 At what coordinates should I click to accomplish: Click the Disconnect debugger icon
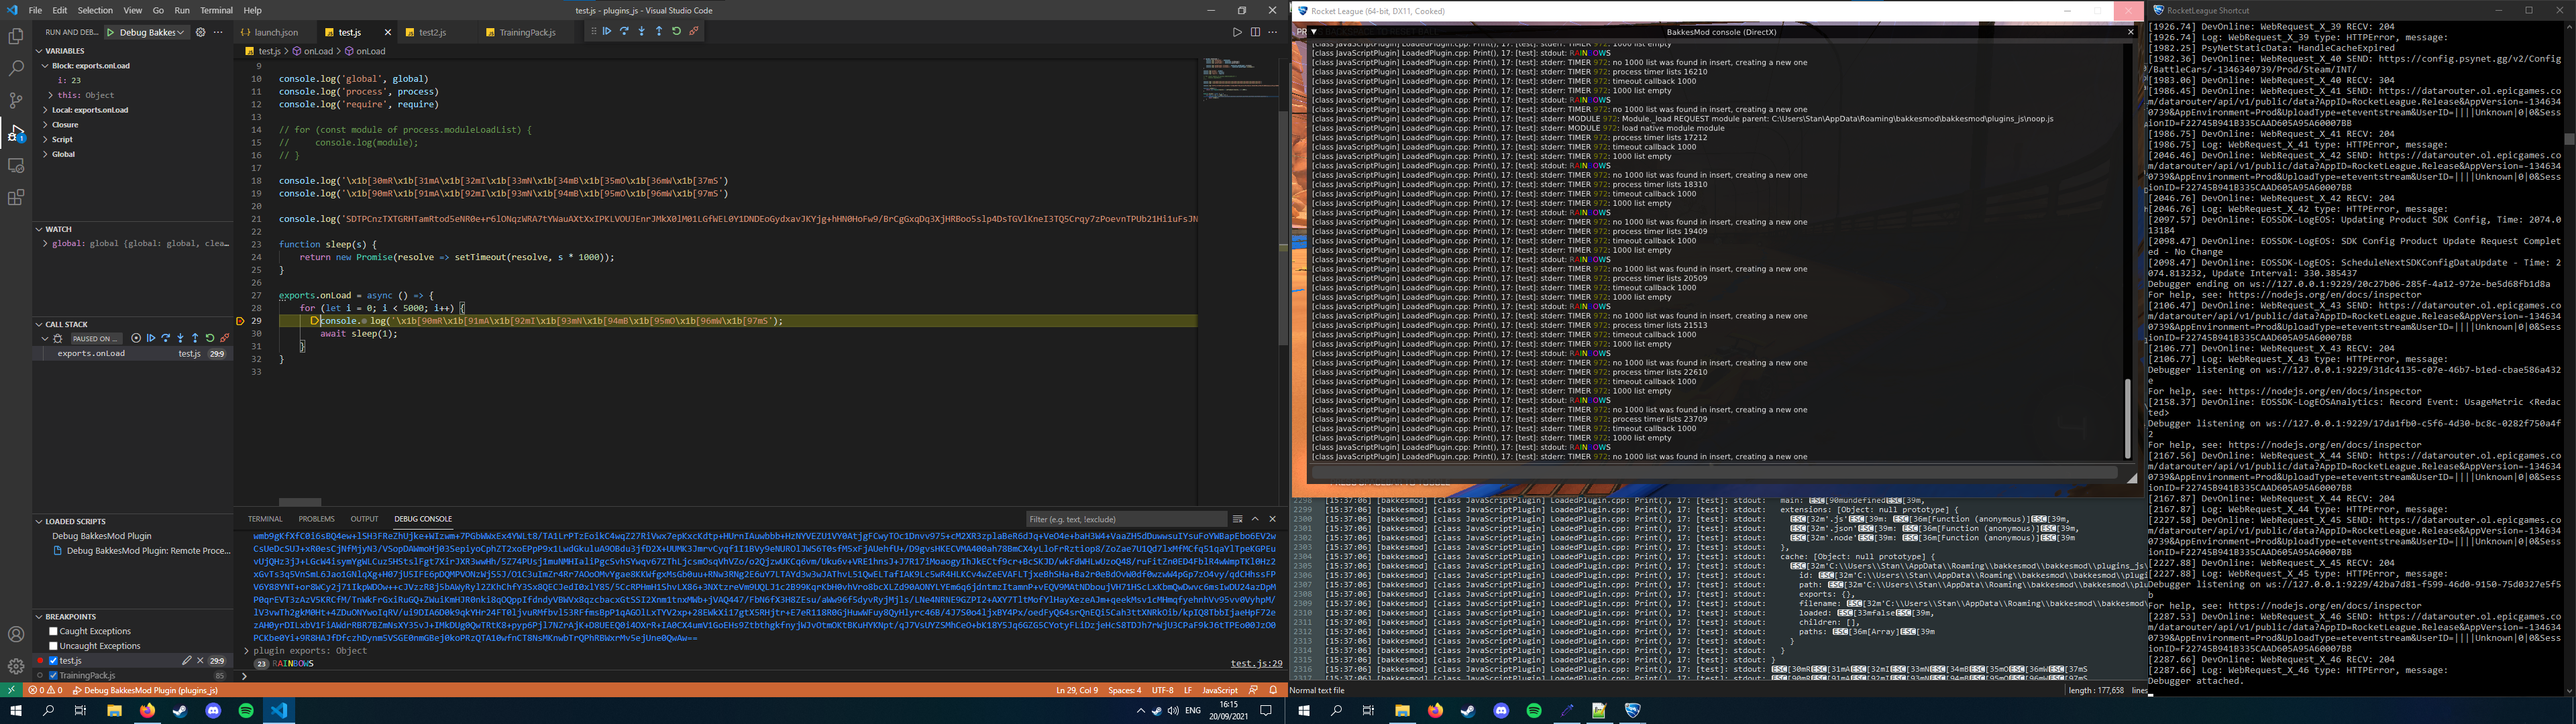694,32
